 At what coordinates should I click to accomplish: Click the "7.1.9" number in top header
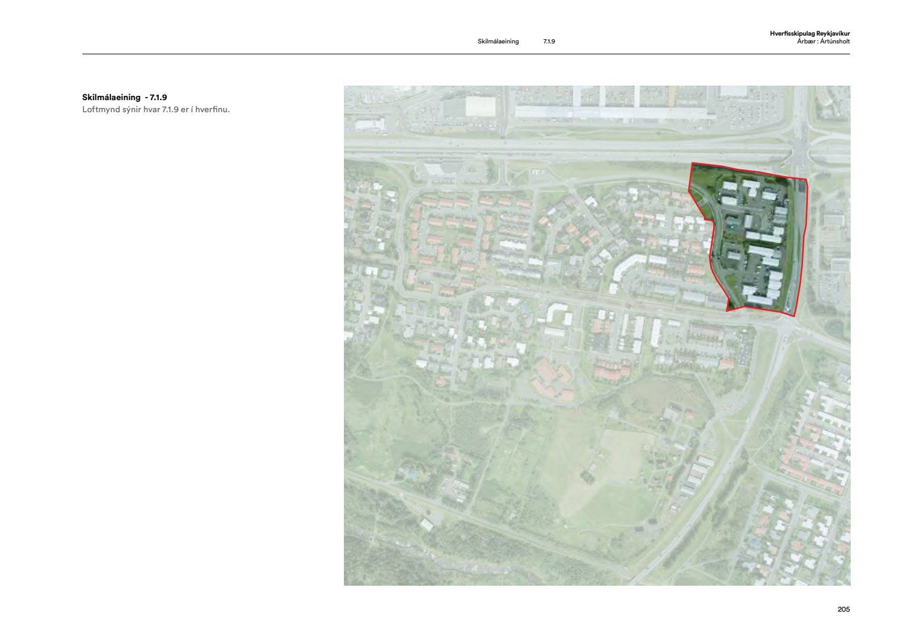pos(548,42)
